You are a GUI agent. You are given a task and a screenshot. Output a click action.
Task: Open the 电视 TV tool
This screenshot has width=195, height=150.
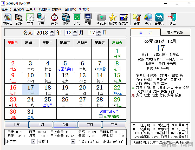coord(88,19)
